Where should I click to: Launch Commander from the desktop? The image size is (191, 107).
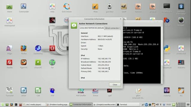pos(24,6)
